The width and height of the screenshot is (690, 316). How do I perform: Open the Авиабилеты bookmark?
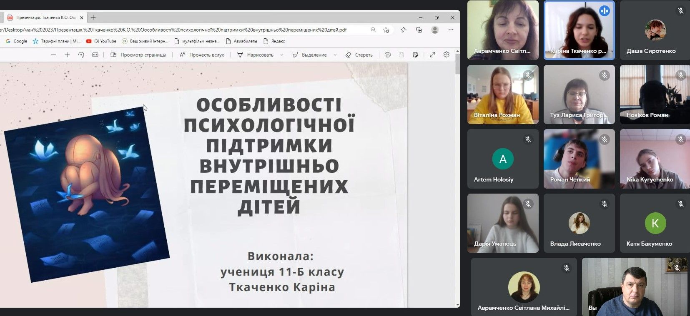[242, 41]
